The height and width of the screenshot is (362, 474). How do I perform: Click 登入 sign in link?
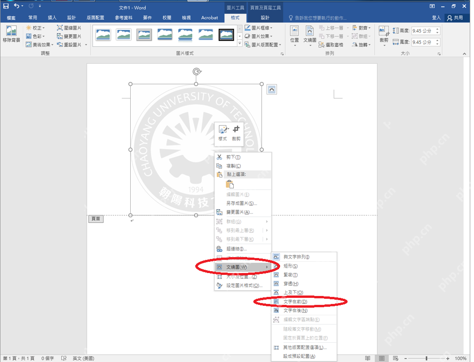coord(436,18)
